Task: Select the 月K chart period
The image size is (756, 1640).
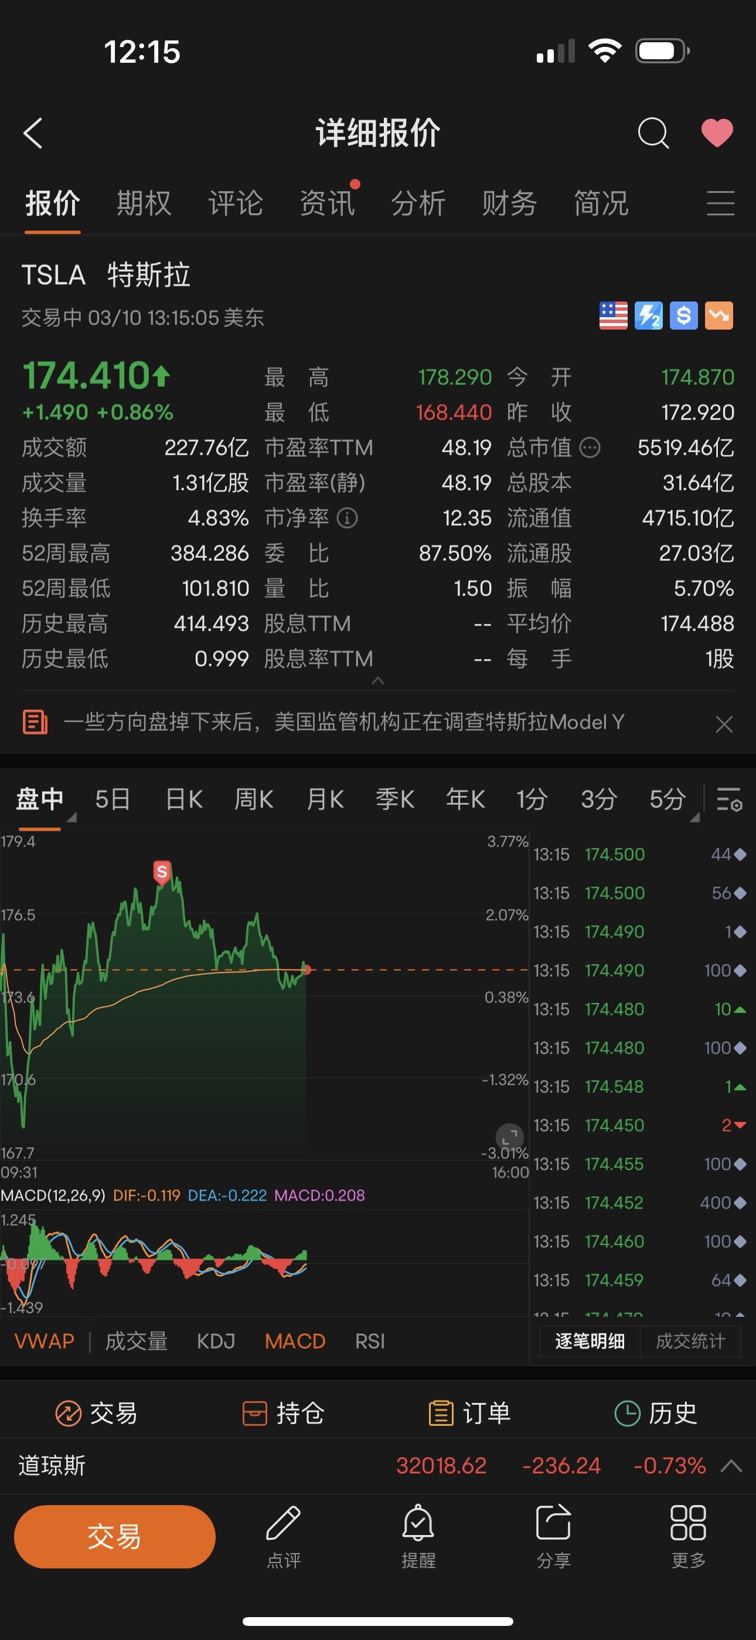Action: pos(325,798)
